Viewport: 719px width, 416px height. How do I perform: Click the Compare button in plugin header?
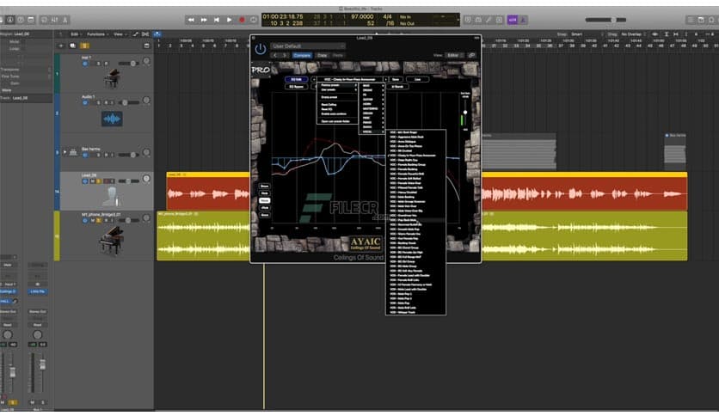(x=302, y=55)
